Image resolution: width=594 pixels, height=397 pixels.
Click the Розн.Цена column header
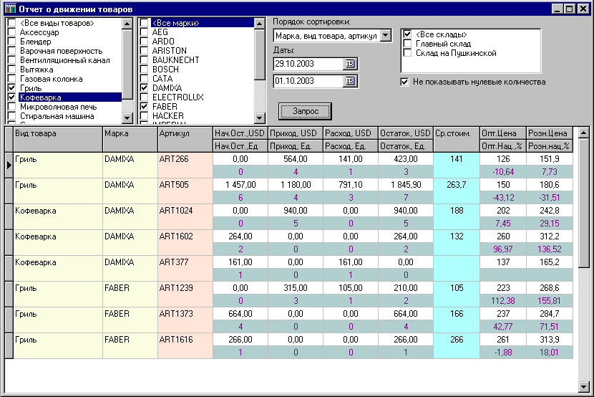pos(550,133)
